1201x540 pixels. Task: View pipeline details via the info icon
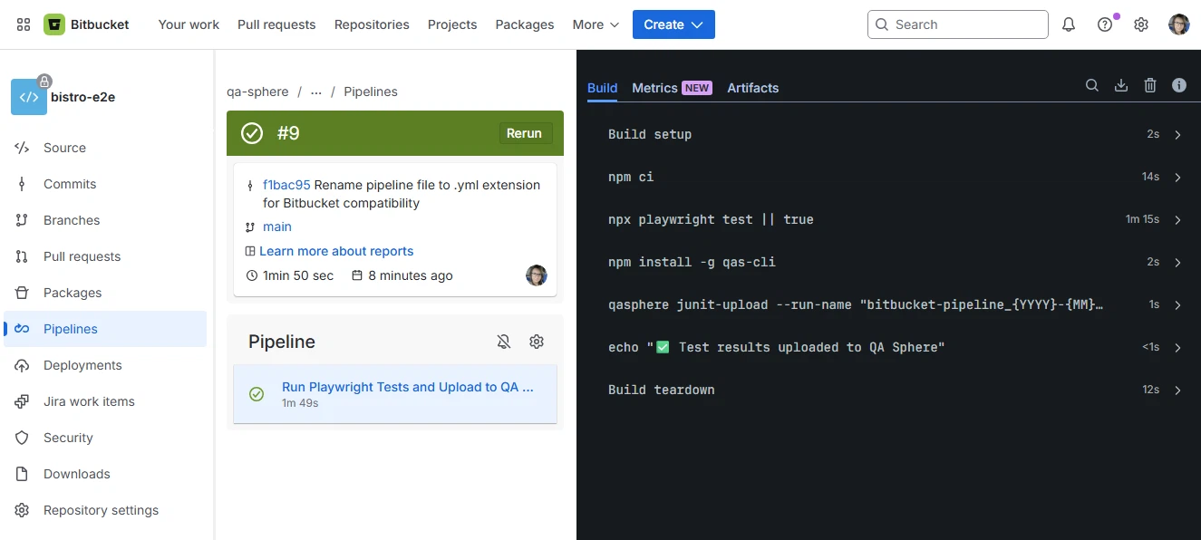[x=1178, y=85]
